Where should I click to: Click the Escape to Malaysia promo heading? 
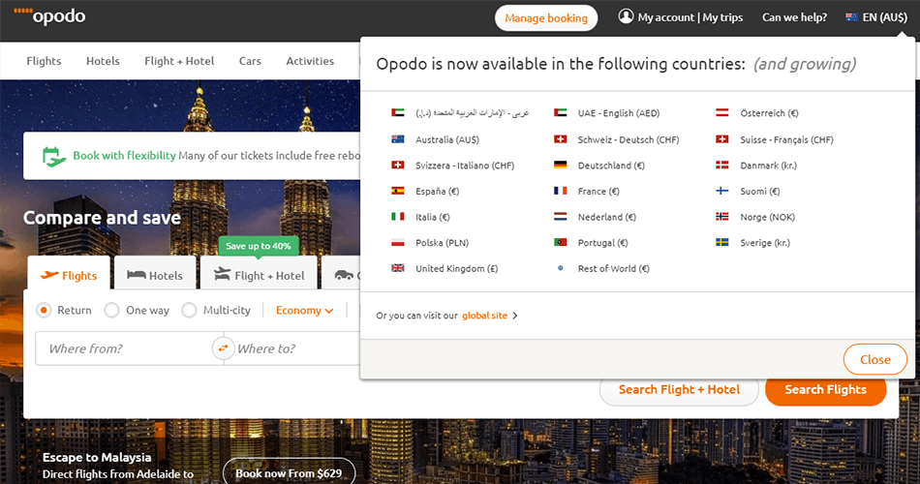point(97,457)
